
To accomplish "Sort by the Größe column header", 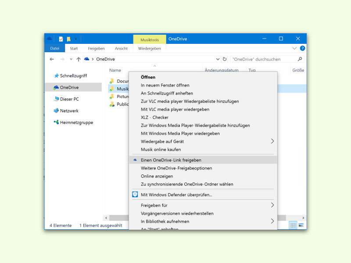I will coord(298,70).
